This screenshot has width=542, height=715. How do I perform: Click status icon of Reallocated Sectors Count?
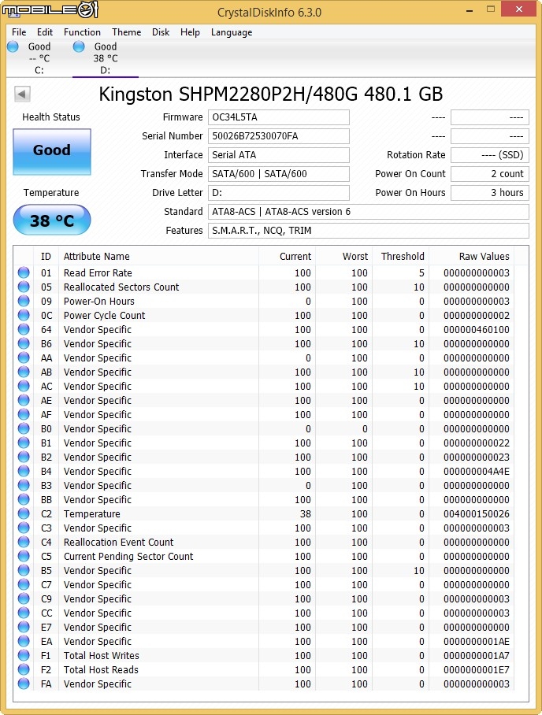(x=24, y=287)
